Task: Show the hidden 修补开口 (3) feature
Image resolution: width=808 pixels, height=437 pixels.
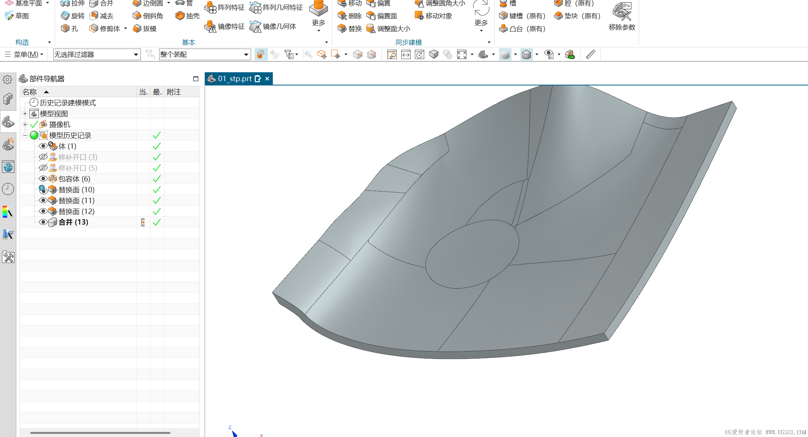Action: 43,157
